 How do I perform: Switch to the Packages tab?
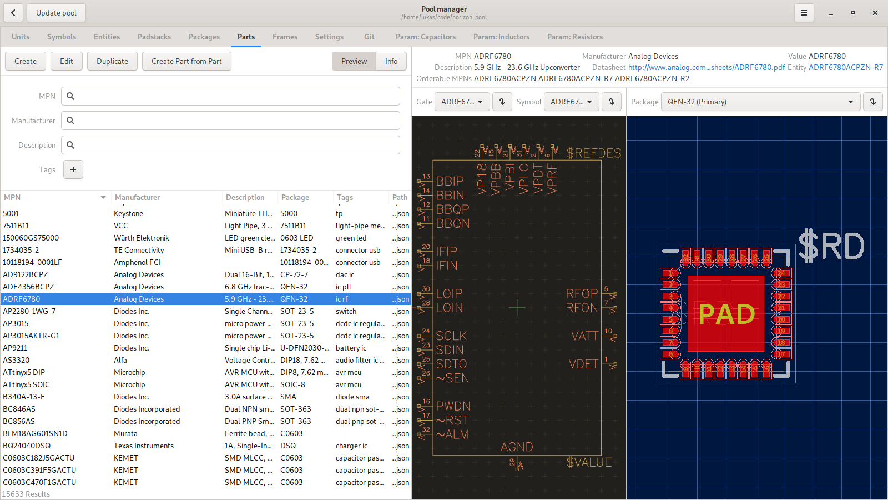click(204, 37)
